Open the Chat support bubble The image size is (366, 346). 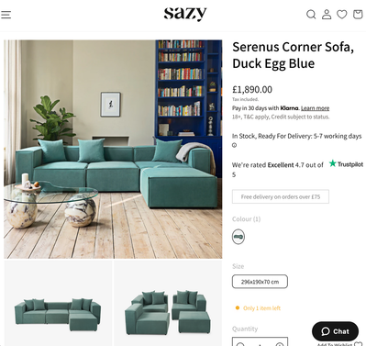click(335, 331)
